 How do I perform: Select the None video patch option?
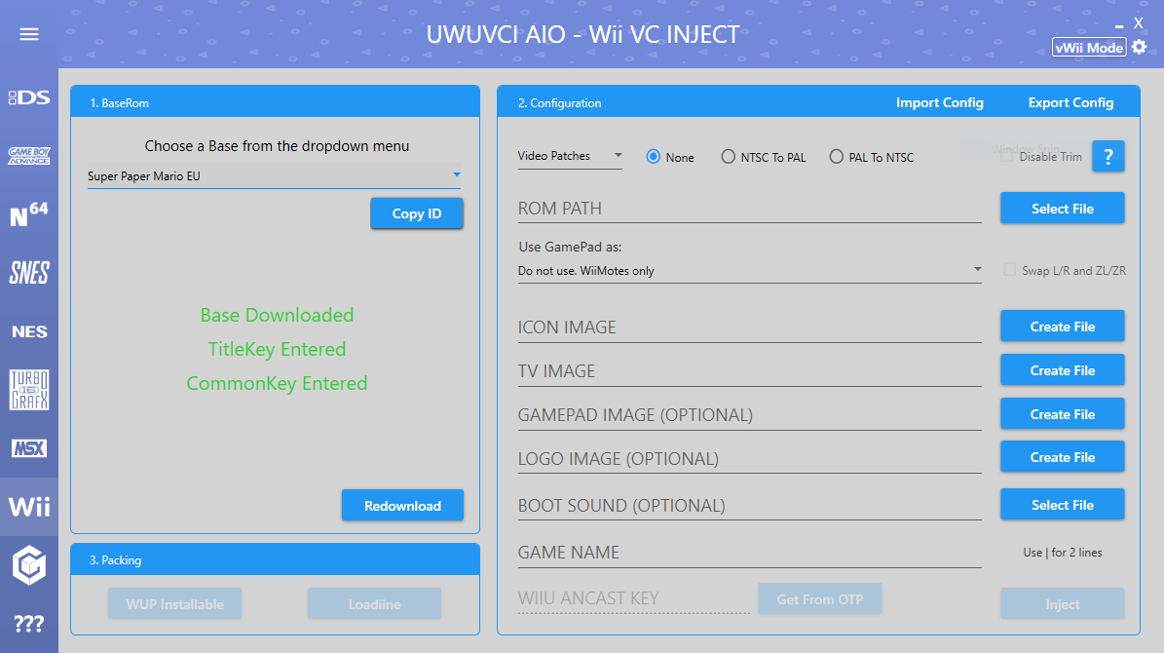coord(669,157)
